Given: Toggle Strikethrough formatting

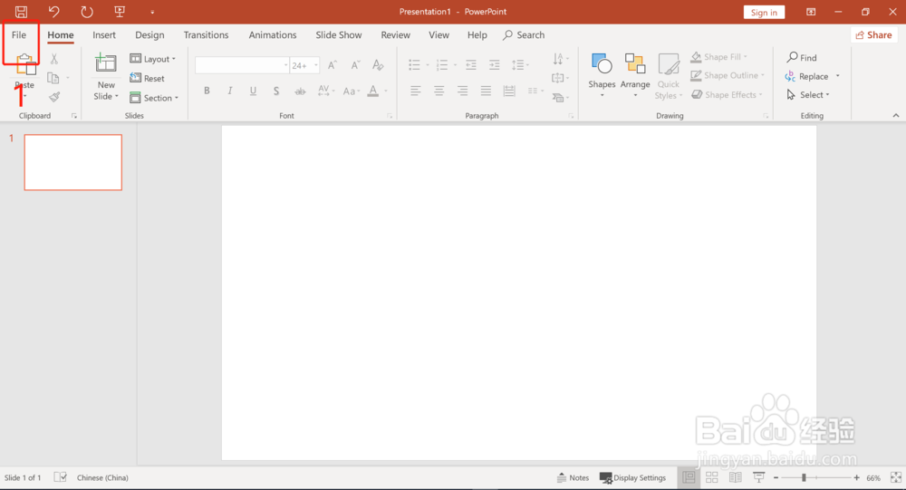Looking at the screenshot, I should [x=300, y=91].
